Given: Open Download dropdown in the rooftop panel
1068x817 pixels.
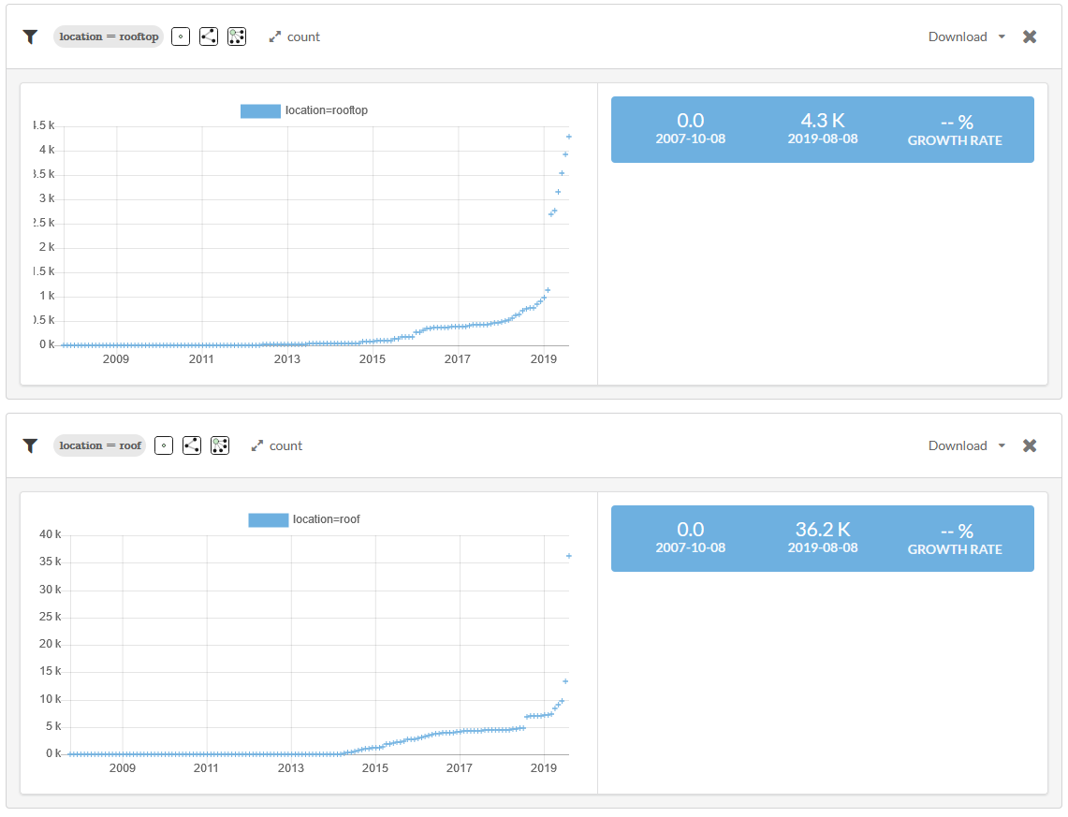Looking at the screenshot, I should click(x=958, y=37).
